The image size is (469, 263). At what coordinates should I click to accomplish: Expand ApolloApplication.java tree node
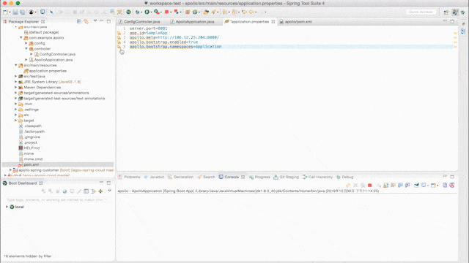26,60
